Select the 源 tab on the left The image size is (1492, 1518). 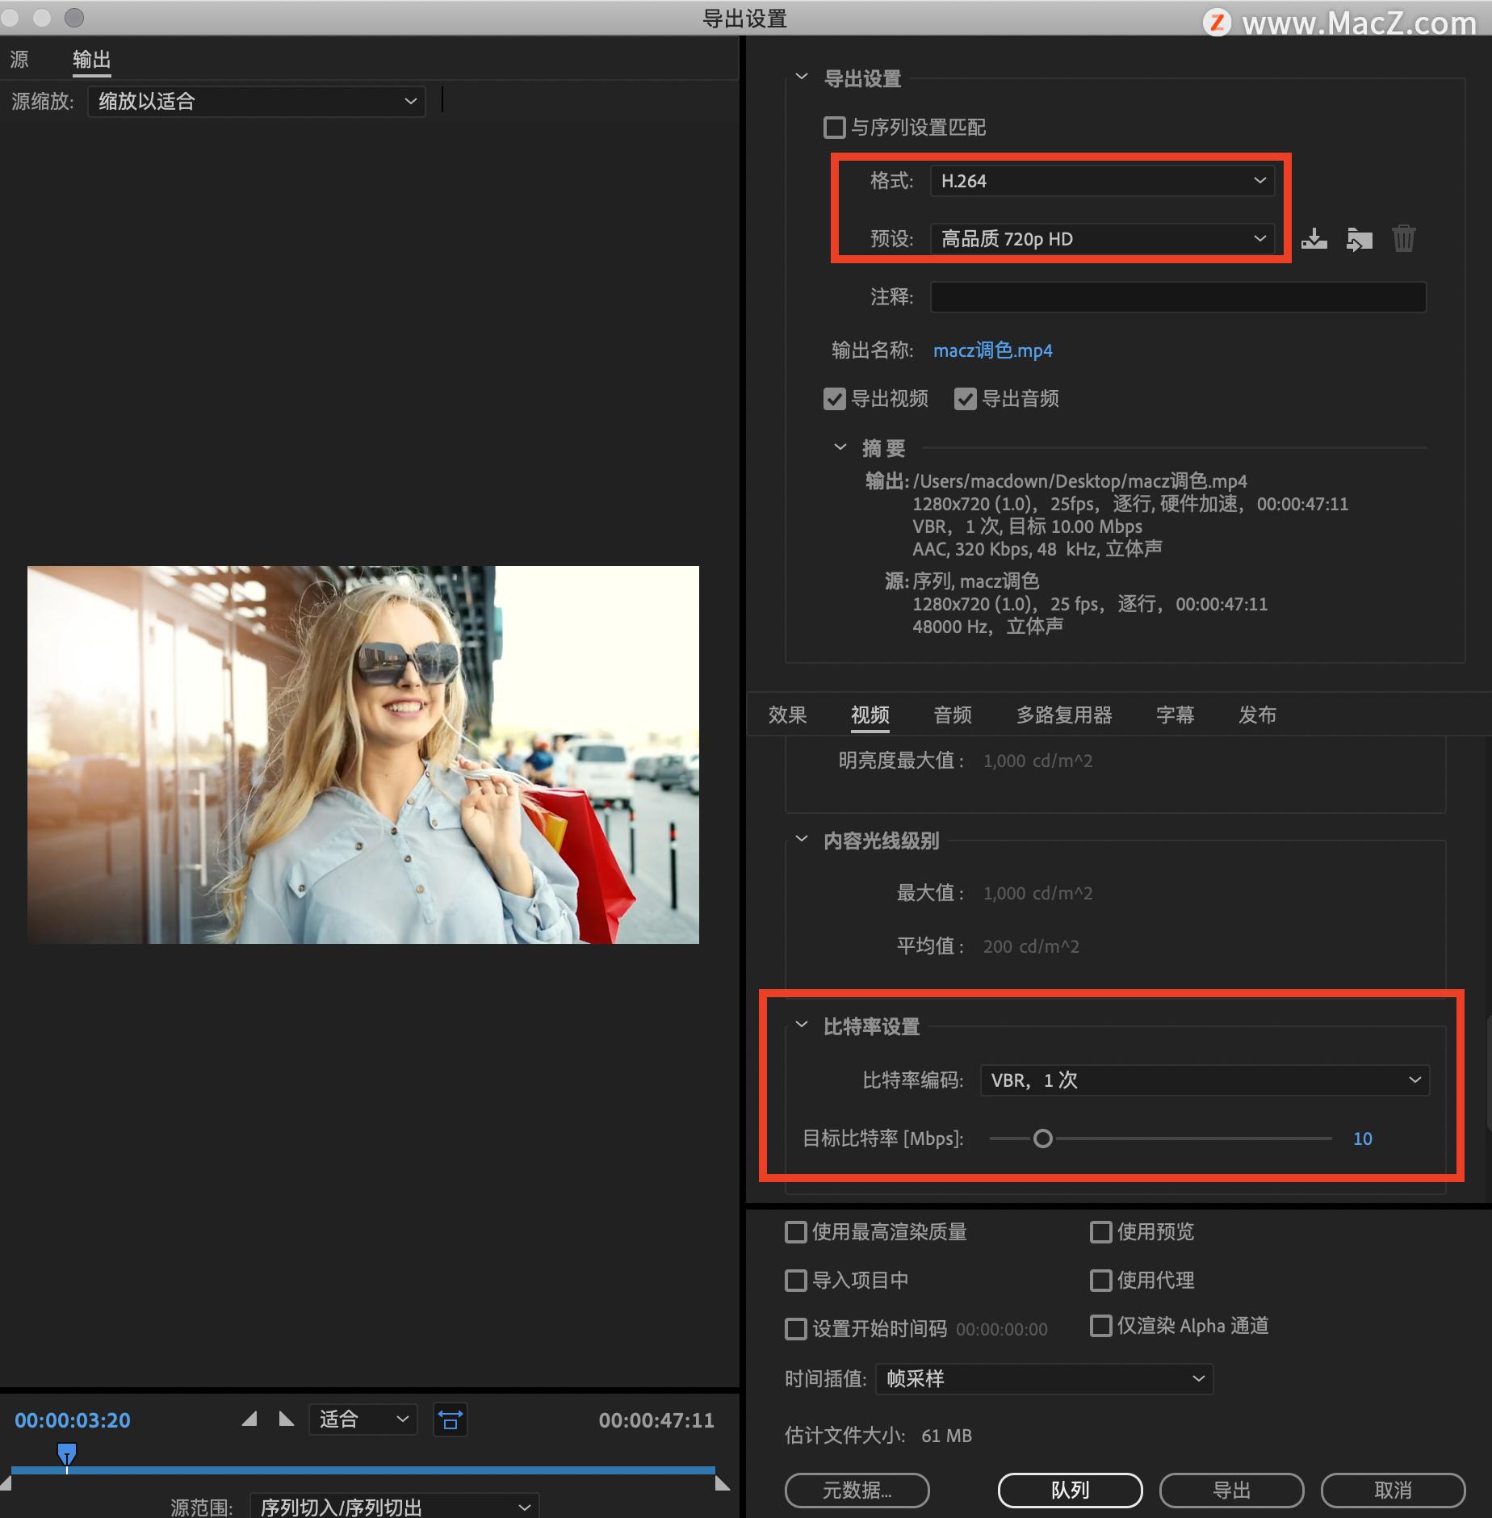[x=19, y=59]
